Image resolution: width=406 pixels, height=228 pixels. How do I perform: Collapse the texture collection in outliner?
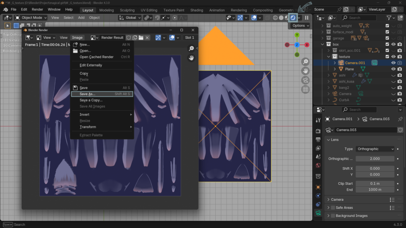(x=329, y=57)
